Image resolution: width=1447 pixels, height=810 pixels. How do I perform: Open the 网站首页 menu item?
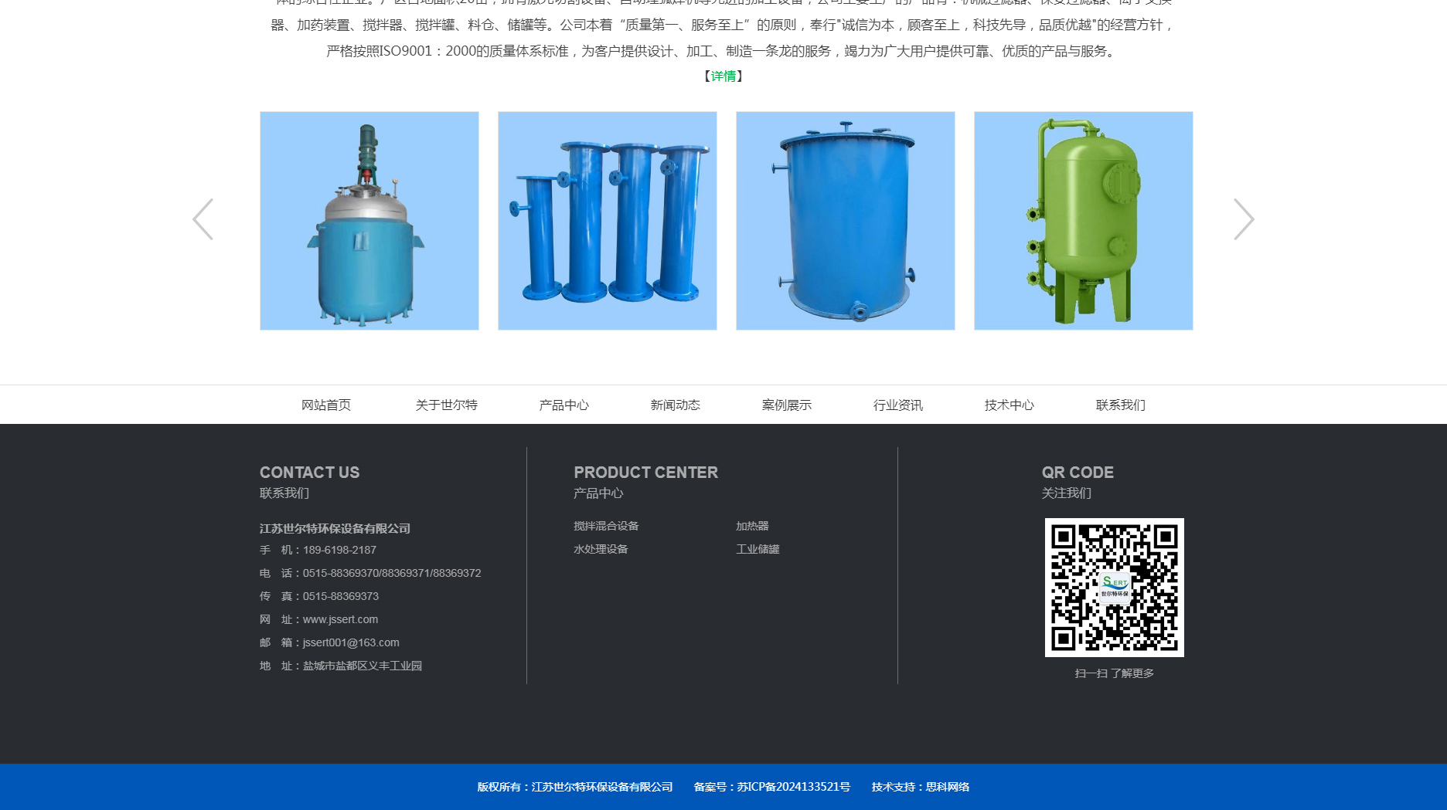(x=325, y=405)
